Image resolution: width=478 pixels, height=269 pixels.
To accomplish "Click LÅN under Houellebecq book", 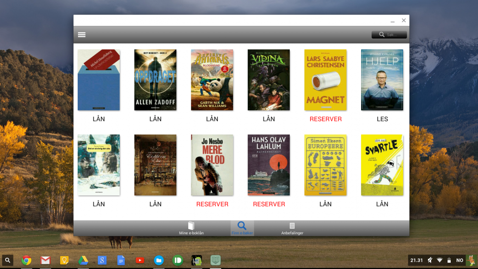I will pos(99,119).
